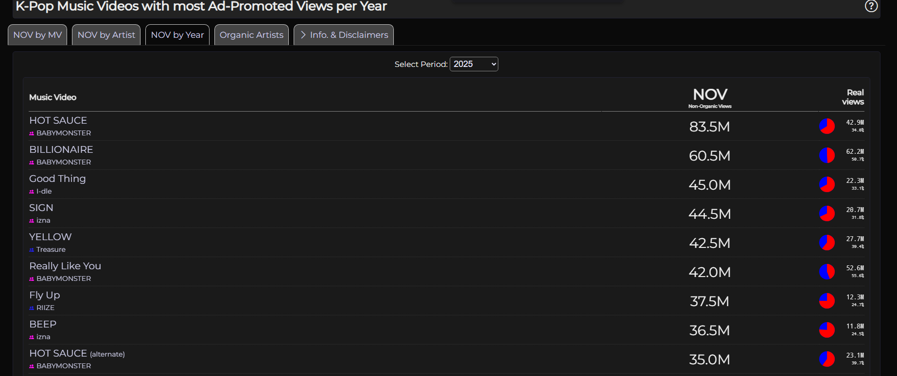
Task: Click the group icon beside izna under BEEP
Action: coord(32,337)
